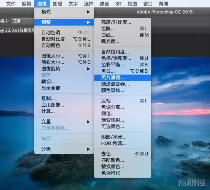Choose 亮度/对比度... adjustment
The width and height of the screenshot is (210, 190).
(x=123, y=22)
